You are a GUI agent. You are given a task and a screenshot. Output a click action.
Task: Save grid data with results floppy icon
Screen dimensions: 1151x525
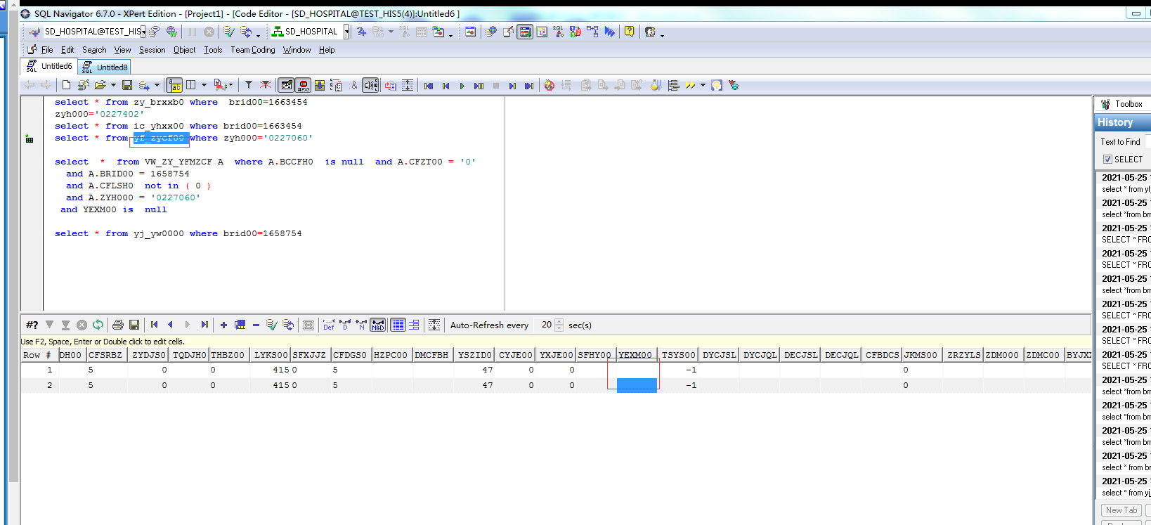[134, 325]
